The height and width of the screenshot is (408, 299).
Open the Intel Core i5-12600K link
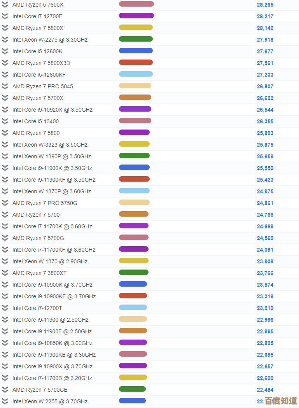click(37, 51)
